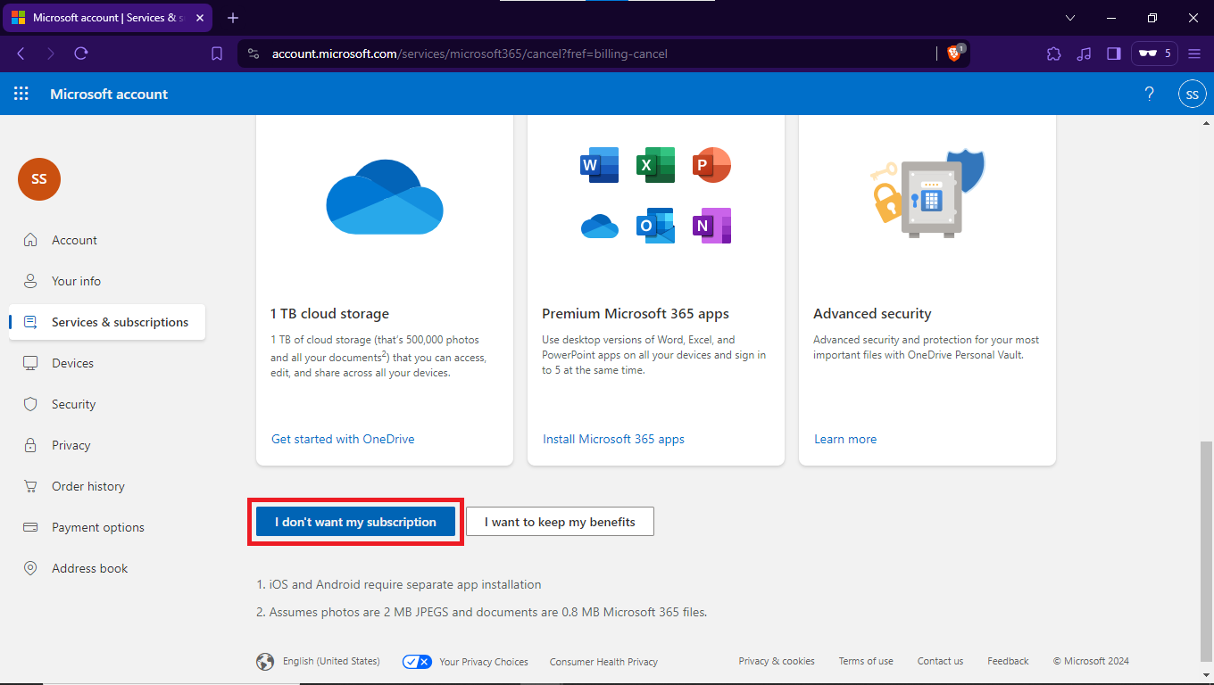Click the Your Privacy Choices toggle icon
Viewport: 1214px width, 685px height.
pos(417,662)
